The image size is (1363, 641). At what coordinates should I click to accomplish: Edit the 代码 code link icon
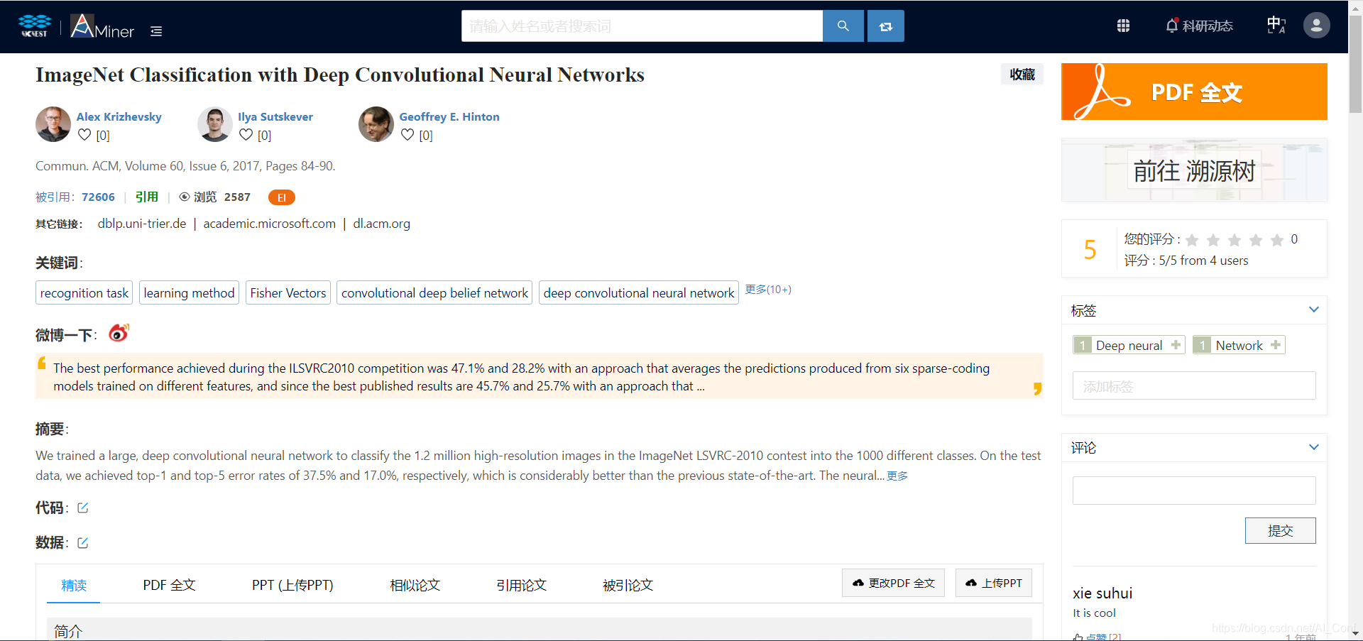point(83,508)
